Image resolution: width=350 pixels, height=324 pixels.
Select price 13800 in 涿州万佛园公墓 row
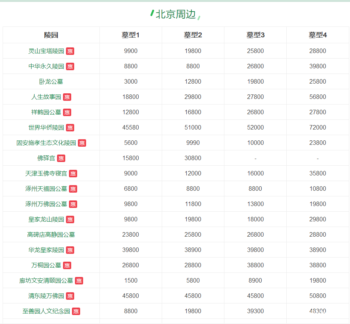255,204
